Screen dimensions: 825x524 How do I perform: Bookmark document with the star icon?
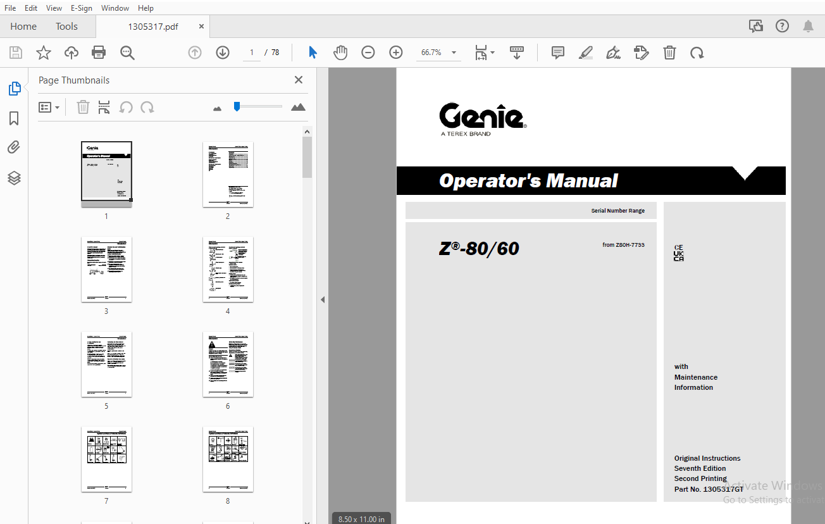(44, 53)
